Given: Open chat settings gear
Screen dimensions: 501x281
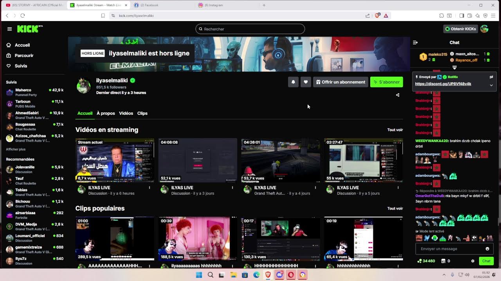Looking at the screenshot, I should pos(473,261).
